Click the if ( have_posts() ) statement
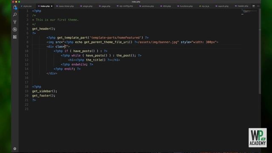272x153 pixels. pos(81,51)
